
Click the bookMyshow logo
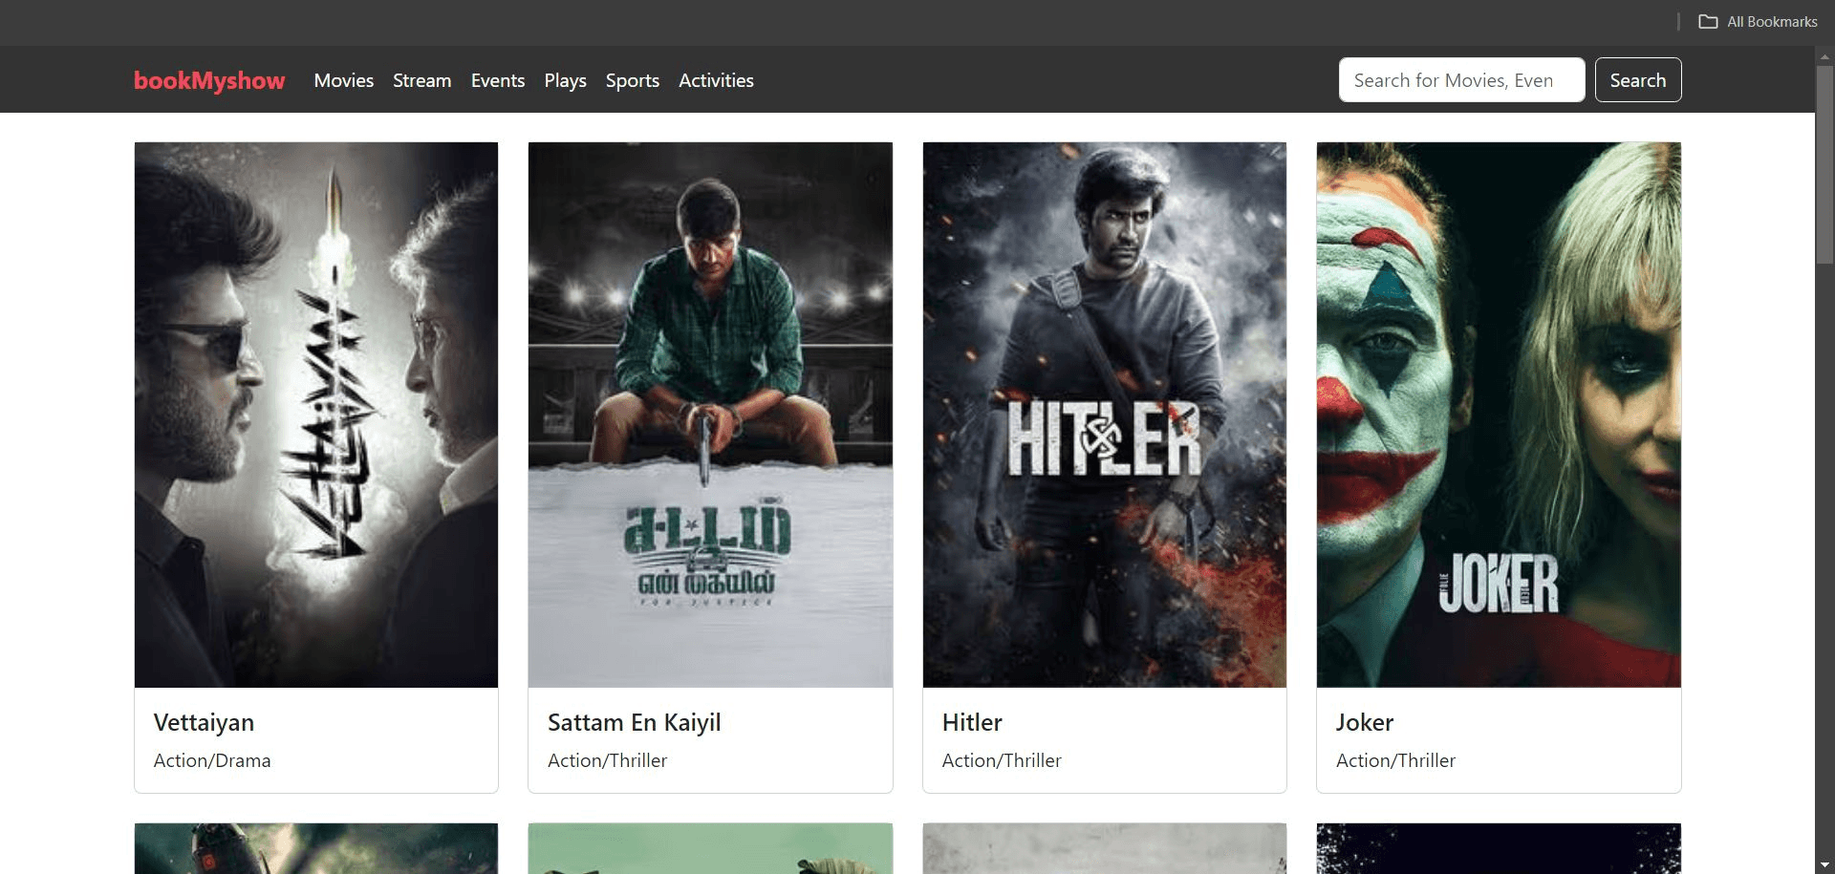pyautogui.click(x=209, y=80)
